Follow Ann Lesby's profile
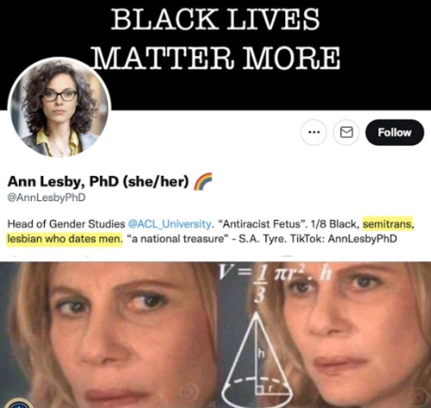Image resolution: width=431 pixels, height=408 pixels. [x=395, y=133]
